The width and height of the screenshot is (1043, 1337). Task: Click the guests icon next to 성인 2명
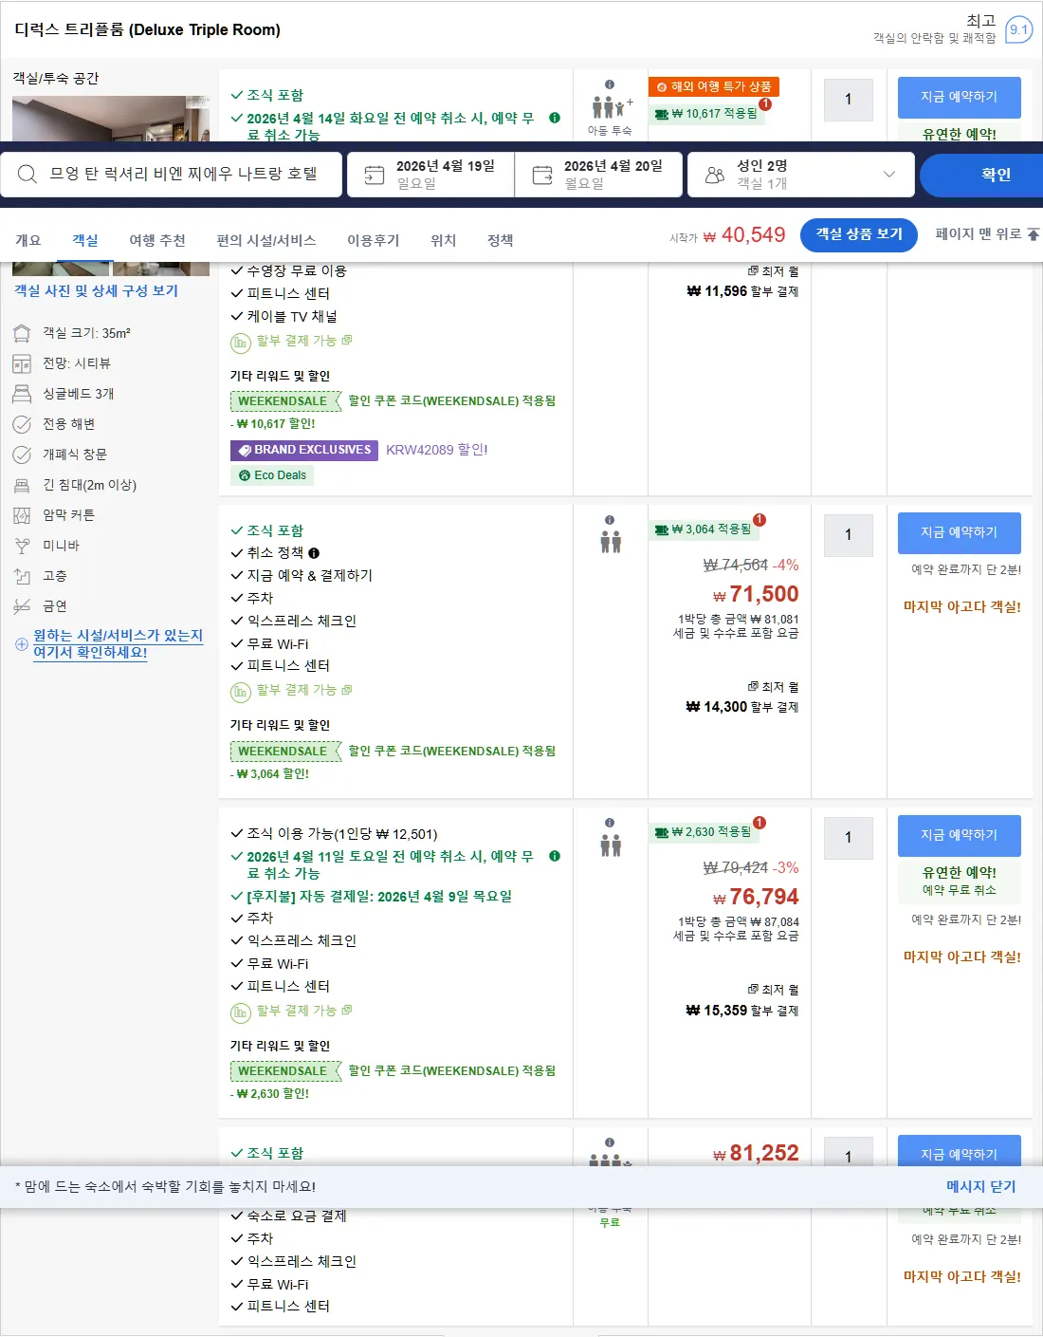click(x=715, y=175)
